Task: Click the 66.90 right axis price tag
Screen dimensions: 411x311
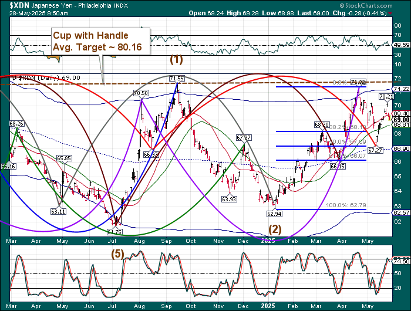Action: tap(400, 149)
